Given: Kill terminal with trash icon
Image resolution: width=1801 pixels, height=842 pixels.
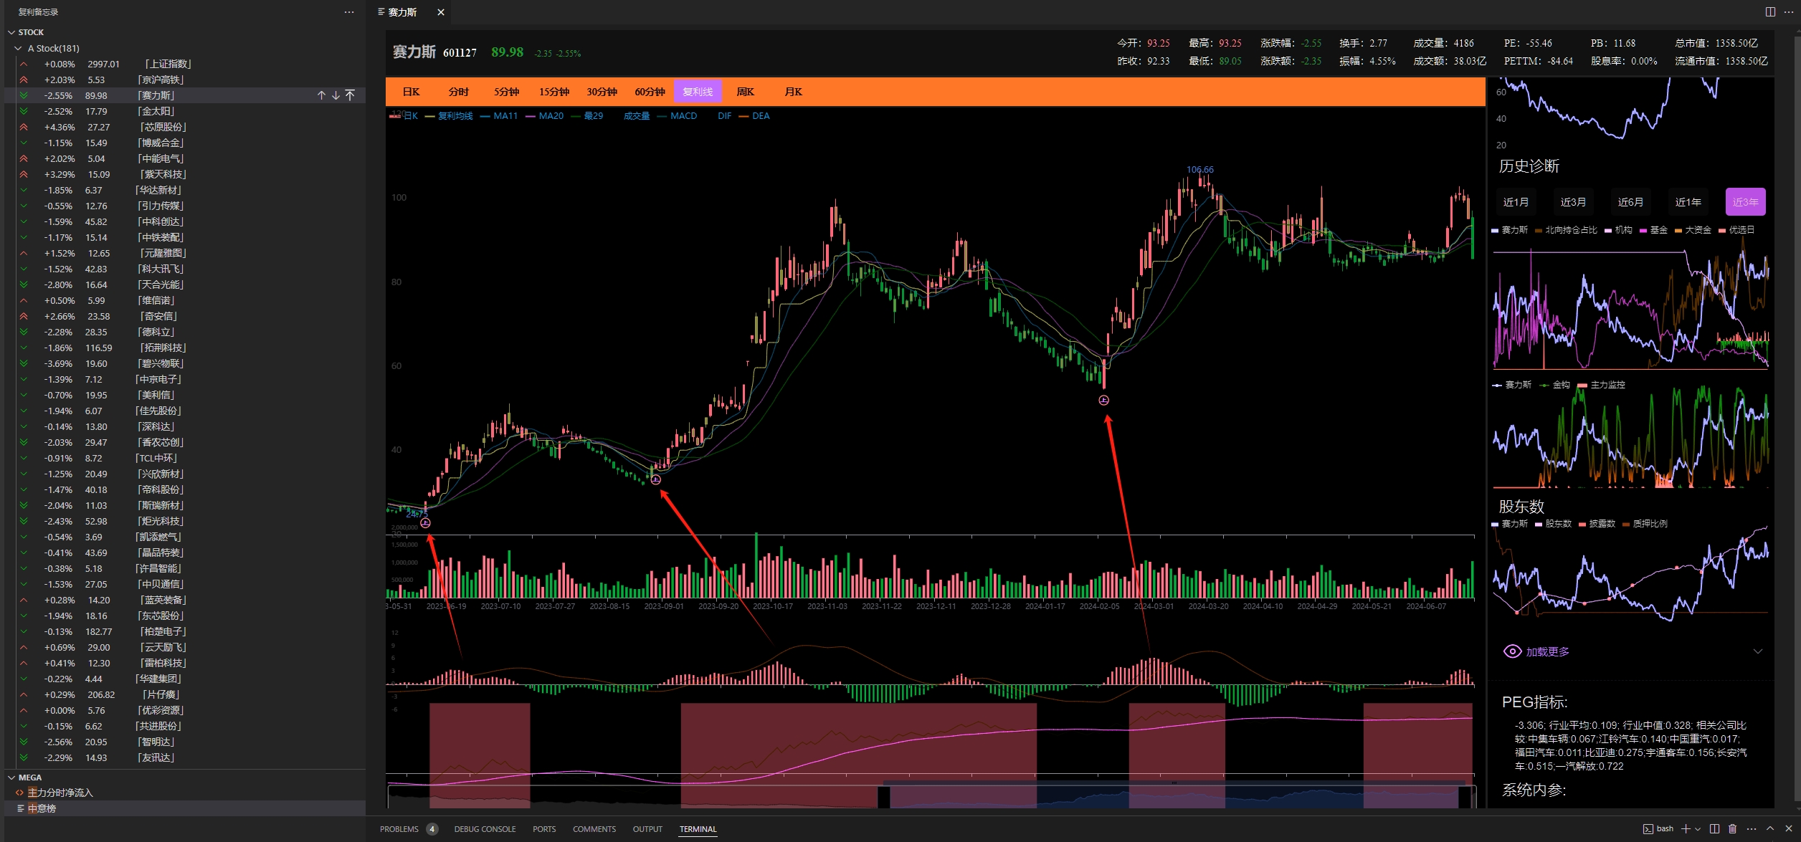Looking at the screenshot, I should pyautogui.click(x=1733, y=828).
